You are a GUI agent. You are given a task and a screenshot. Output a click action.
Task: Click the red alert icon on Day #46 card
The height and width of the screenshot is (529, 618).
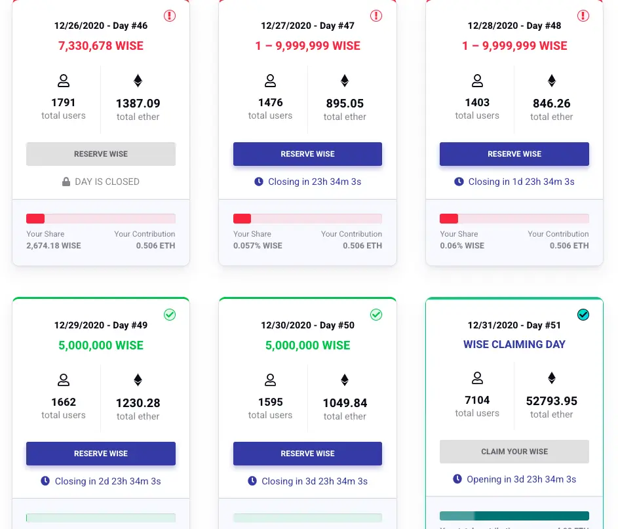pos(170,16)
